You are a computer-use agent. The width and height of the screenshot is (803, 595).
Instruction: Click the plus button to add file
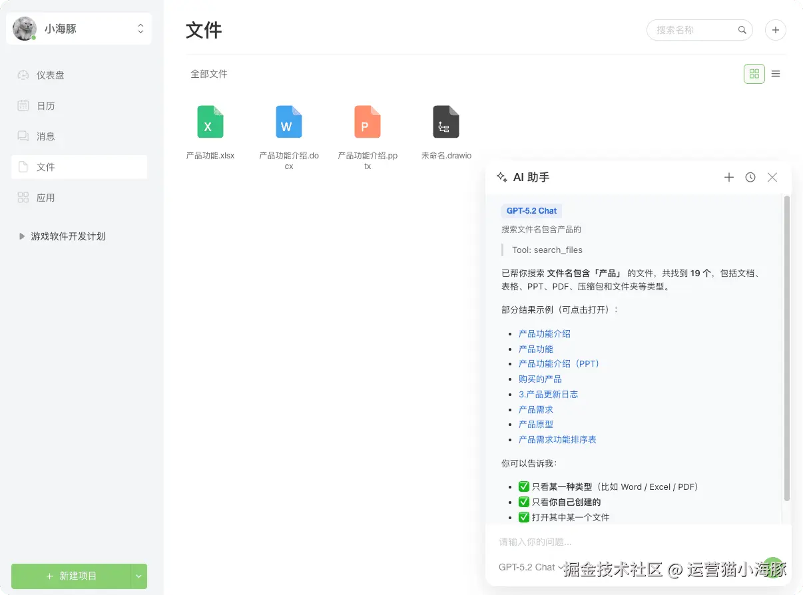[x=776, y=30]
